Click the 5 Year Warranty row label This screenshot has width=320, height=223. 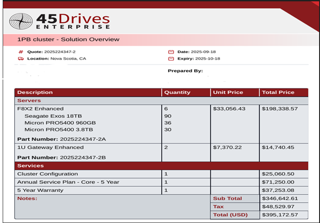pyautogui.click(x=40, y=190)
